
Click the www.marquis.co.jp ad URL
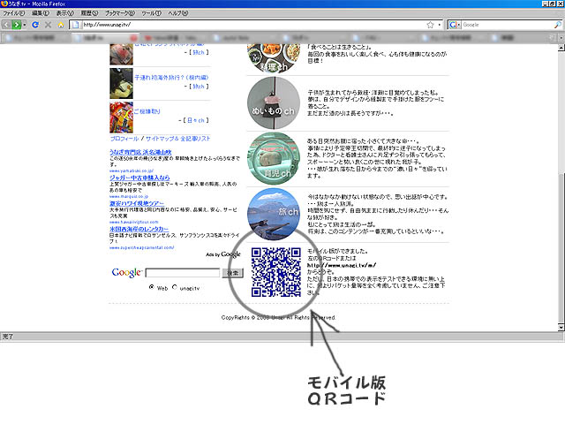(x=129, y=196)
